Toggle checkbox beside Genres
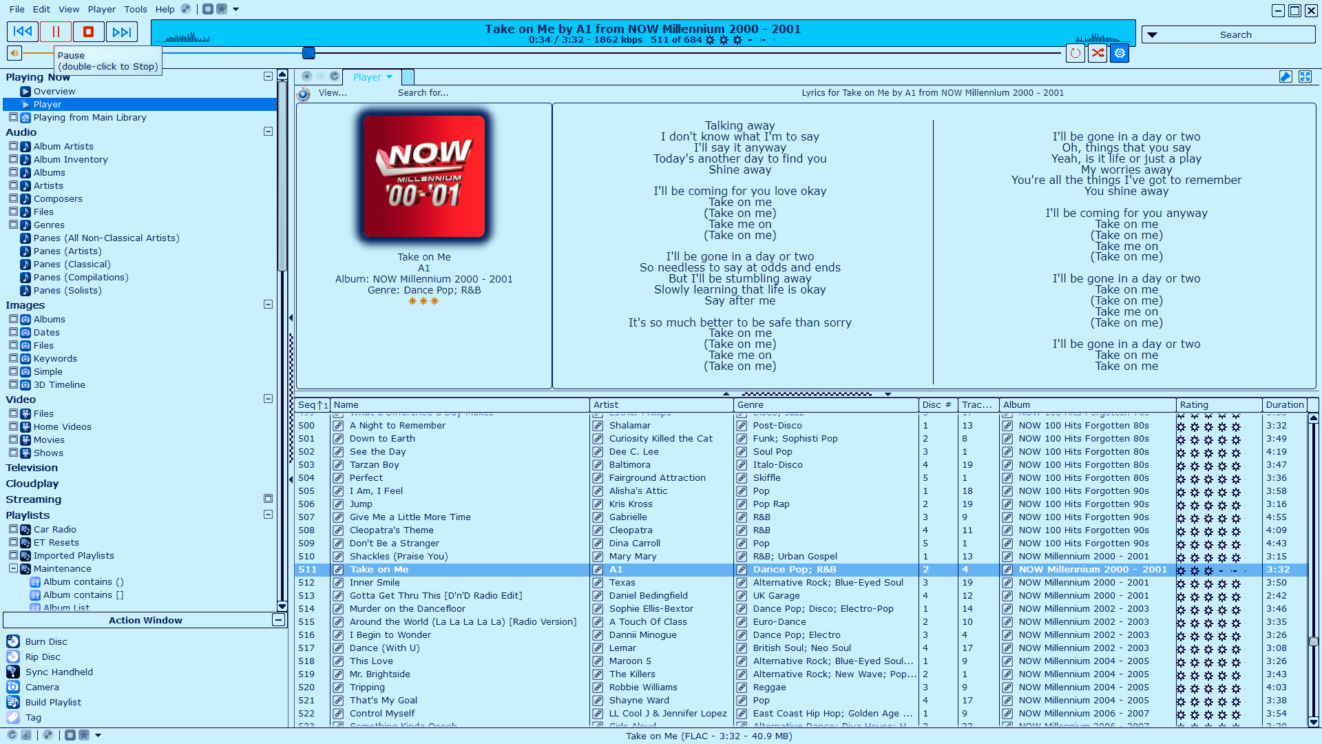1322x744 pixels. point(13,225)
